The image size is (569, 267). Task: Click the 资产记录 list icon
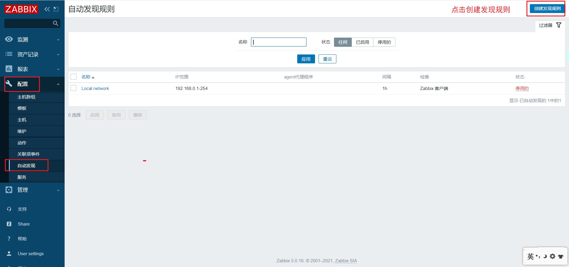coord(9,54)
